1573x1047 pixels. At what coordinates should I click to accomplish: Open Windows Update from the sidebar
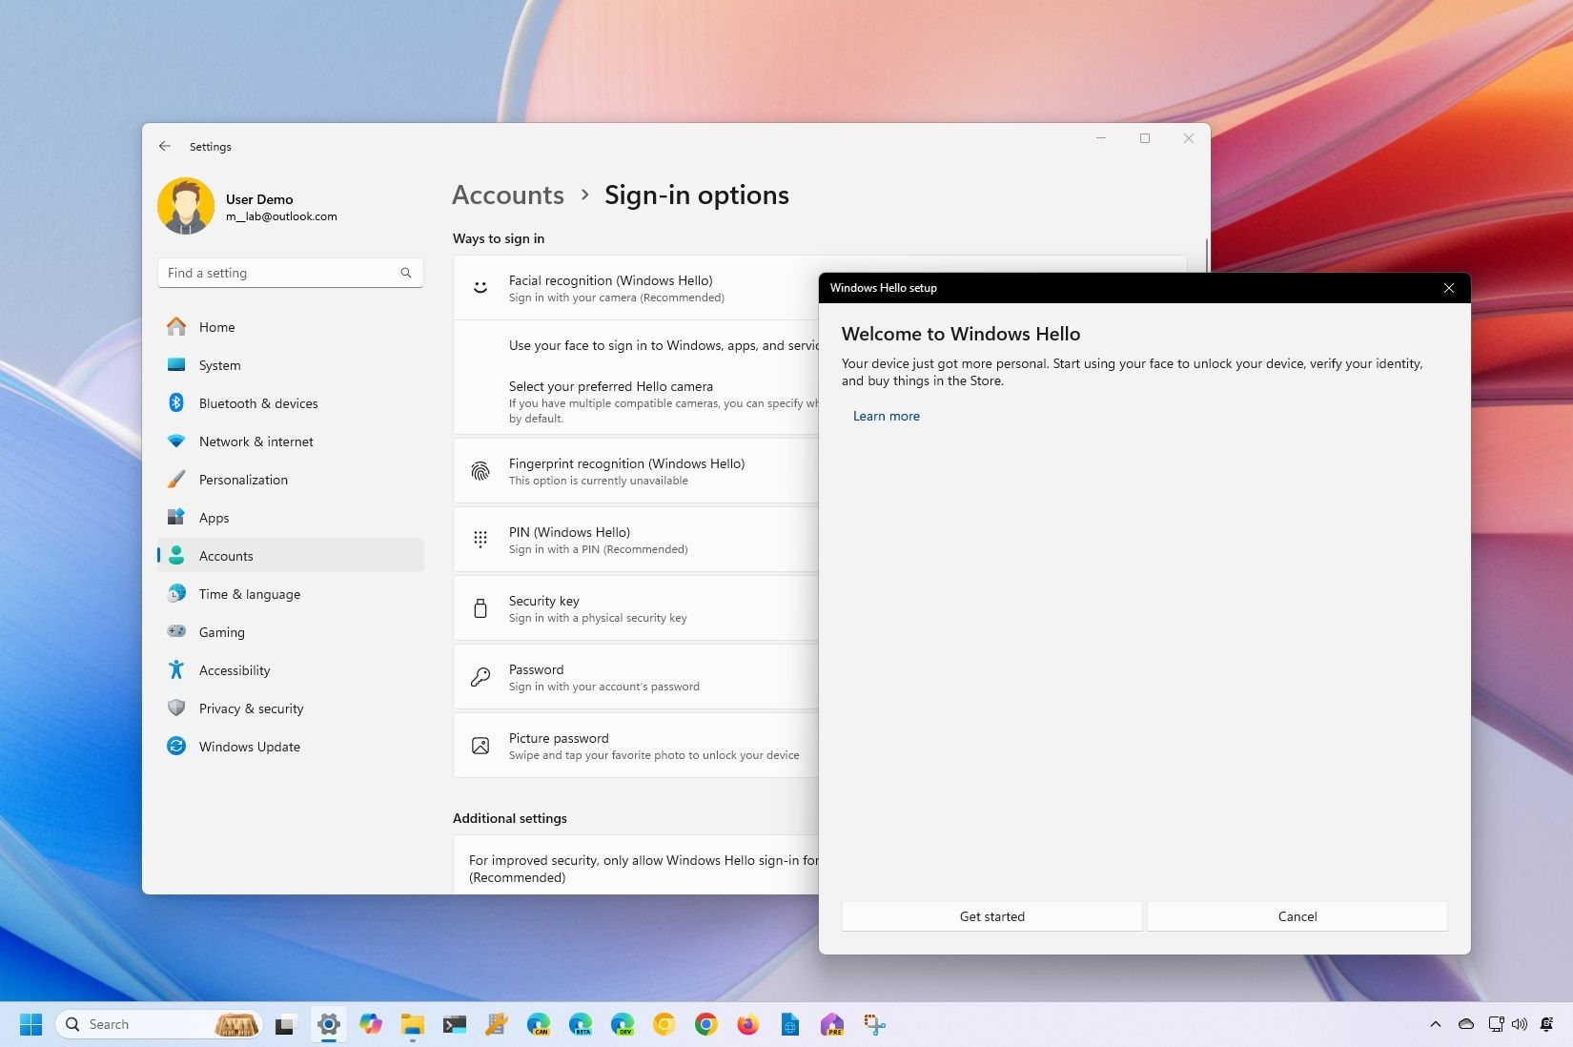tap(249, 747)
